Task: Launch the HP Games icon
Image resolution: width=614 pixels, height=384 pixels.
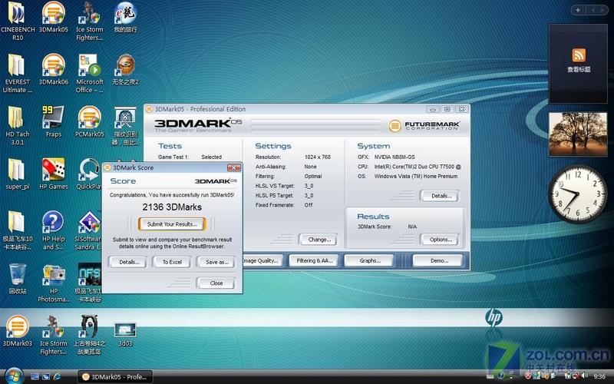Action: [53, 169]
